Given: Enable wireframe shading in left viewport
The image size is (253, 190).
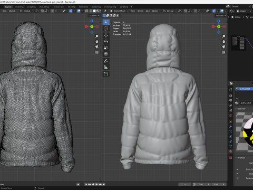Looking at the screenshot, I should (x=91, y=11).
